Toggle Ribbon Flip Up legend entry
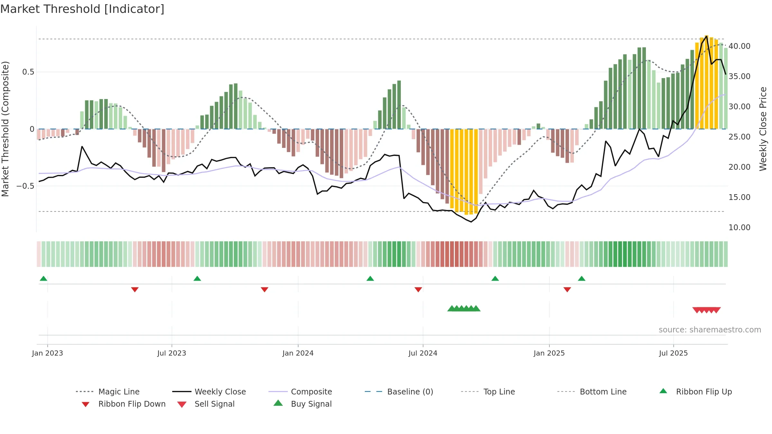Viewport: 772px width, 434px height. (x=695, y=392)
